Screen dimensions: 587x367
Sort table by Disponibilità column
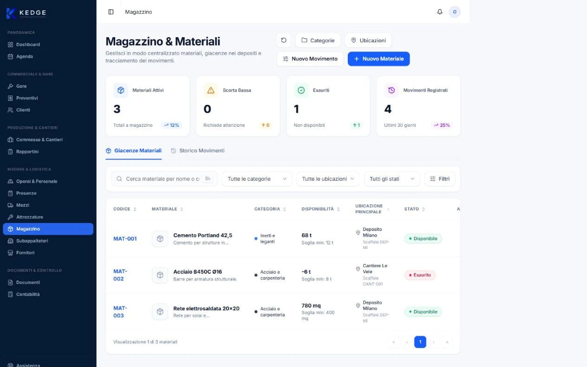[x=321, y=209]
